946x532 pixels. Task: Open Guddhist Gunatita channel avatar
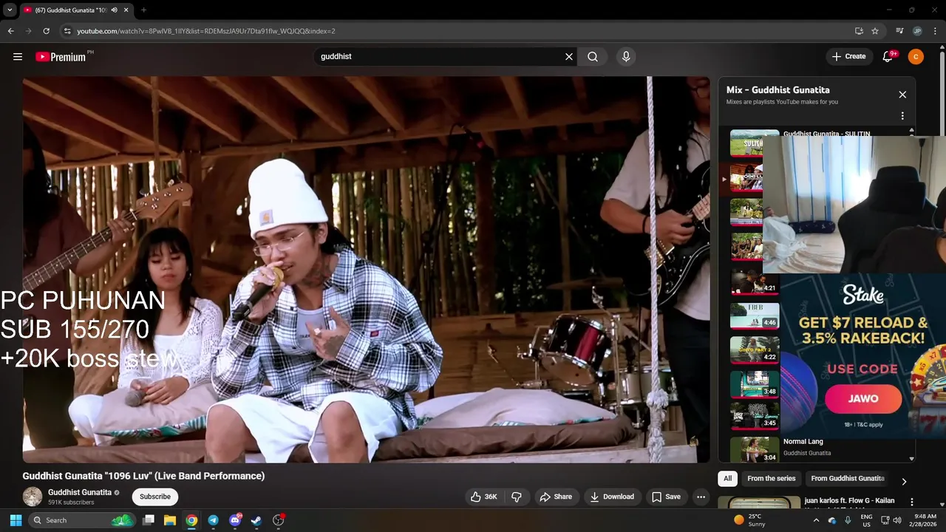coord(33,497)
